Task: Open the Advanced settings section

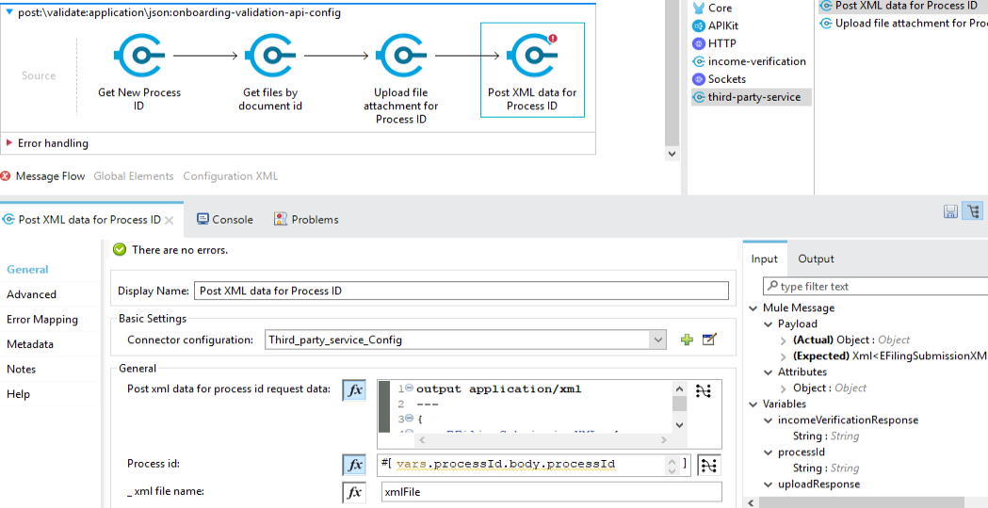Action: coord(31,294)
